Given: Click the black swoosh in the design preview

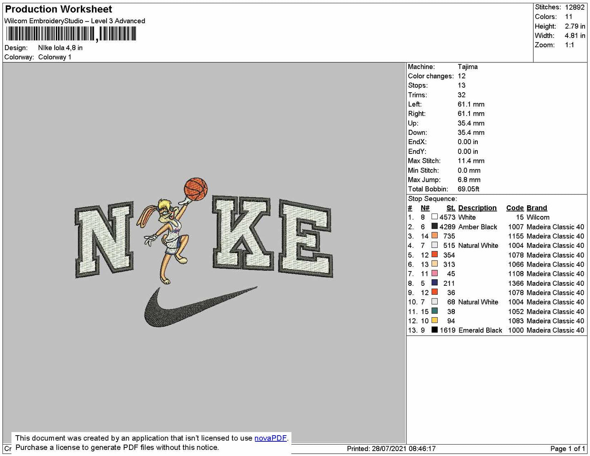Looking at the screenshot, I should 201,307.
